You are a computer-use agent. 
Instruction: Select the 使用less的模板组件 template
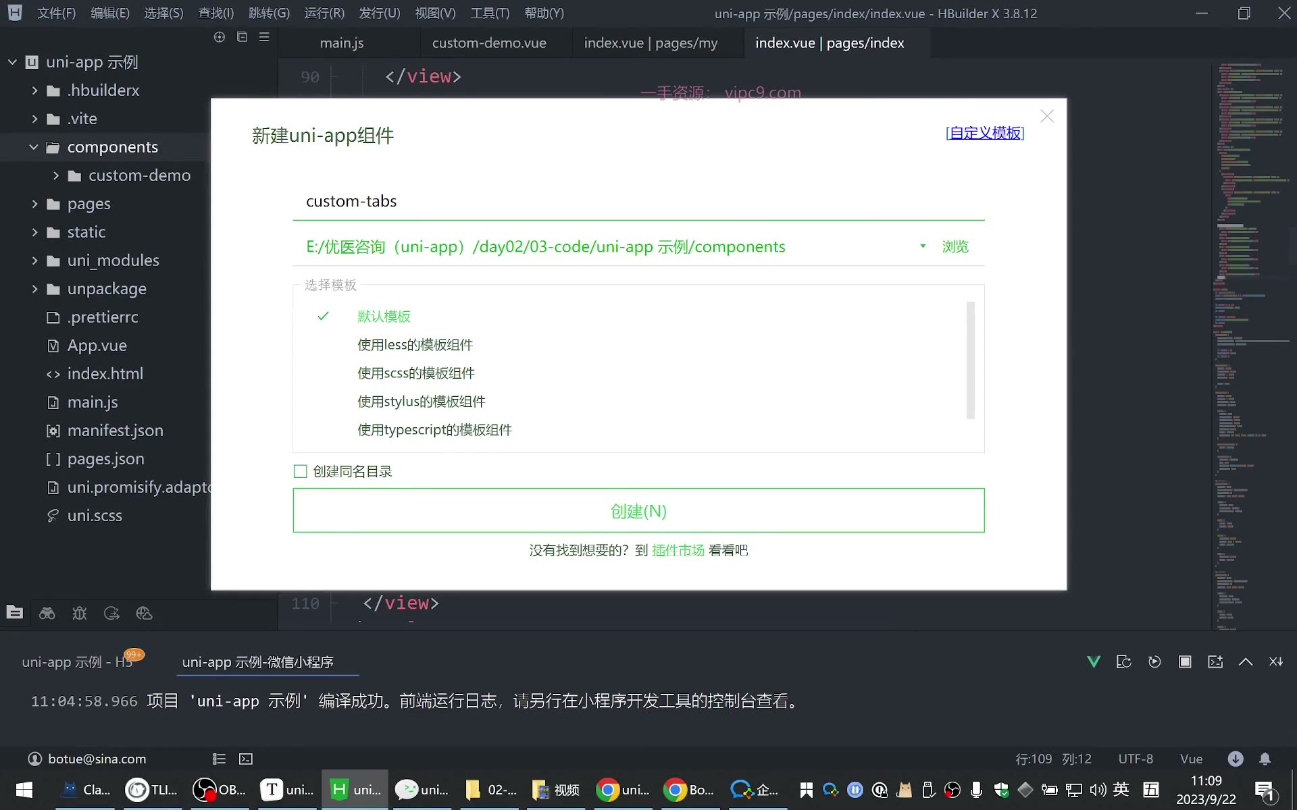(x=415, y=344)
